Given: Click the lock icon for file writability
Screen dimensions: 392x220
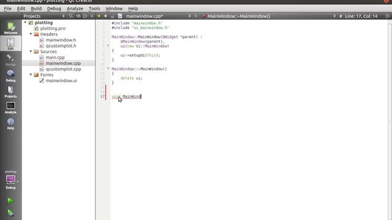Looking at the screenshot, I should [112, 16].
